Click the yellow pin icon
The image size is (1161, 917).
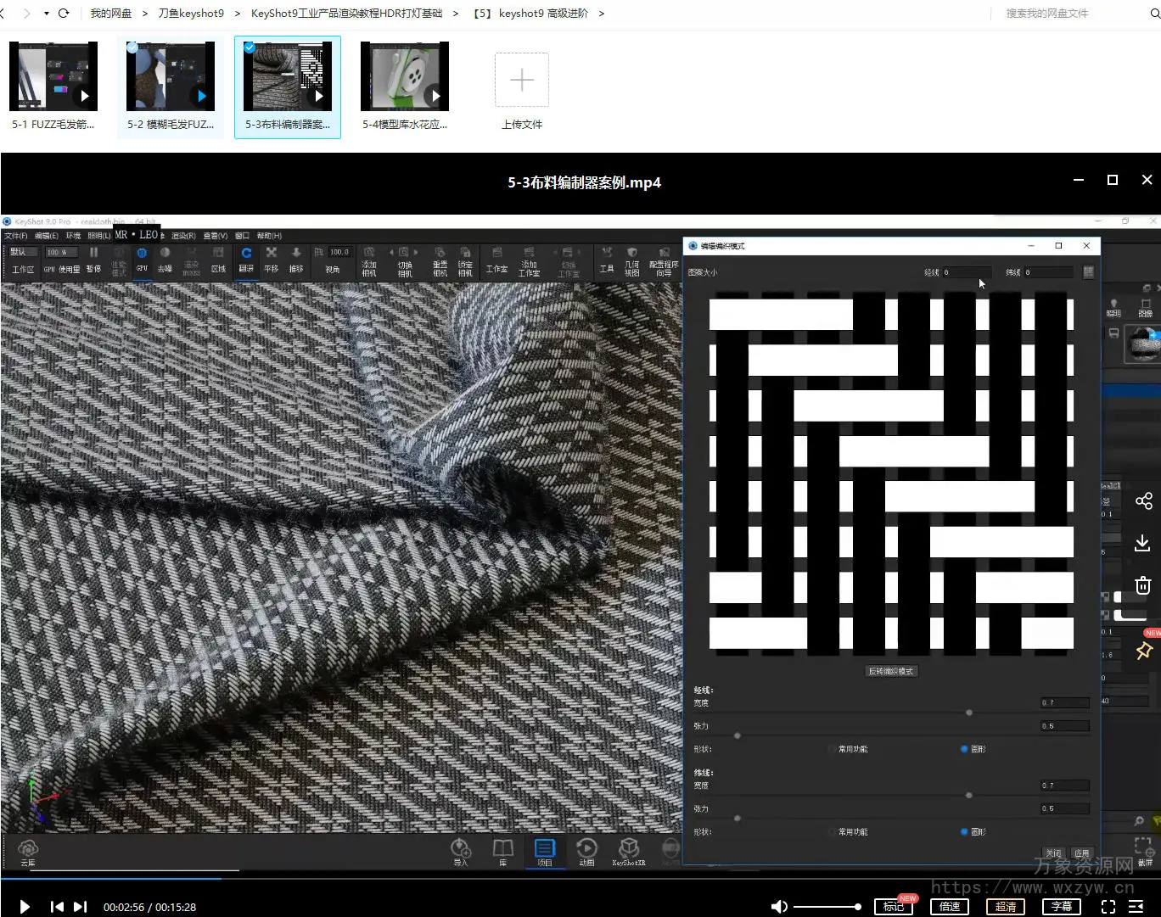coord(1143,651)
